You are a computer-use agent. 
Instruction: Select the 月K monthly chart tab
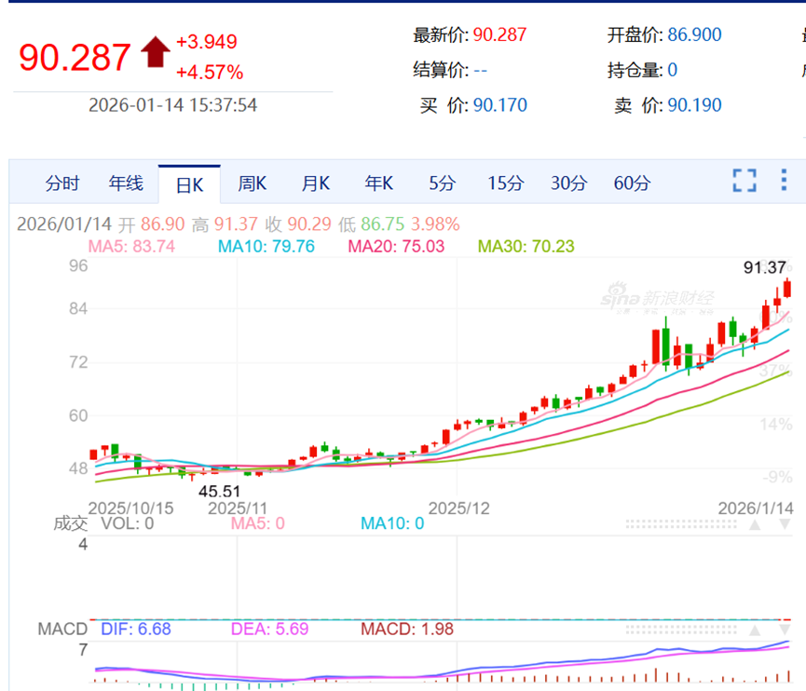315,183
